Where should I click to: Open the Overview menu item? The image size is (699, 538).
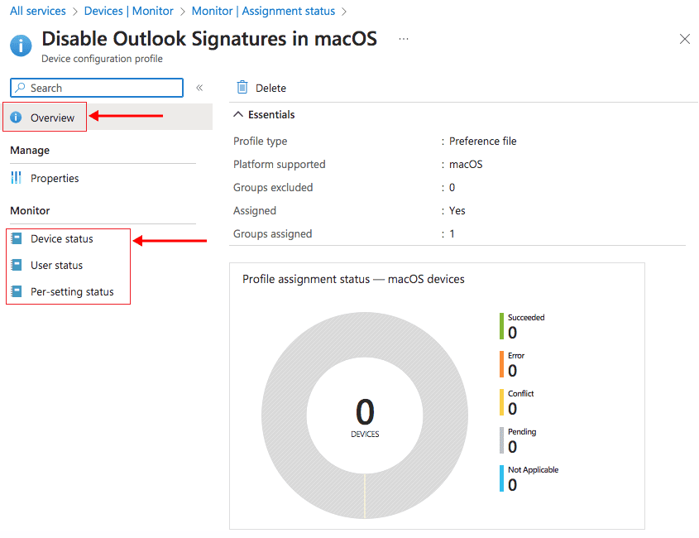52,118
